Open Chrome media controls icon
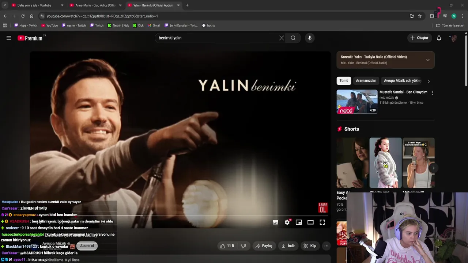This screenshot has height=263, width=468. (445, 16)
